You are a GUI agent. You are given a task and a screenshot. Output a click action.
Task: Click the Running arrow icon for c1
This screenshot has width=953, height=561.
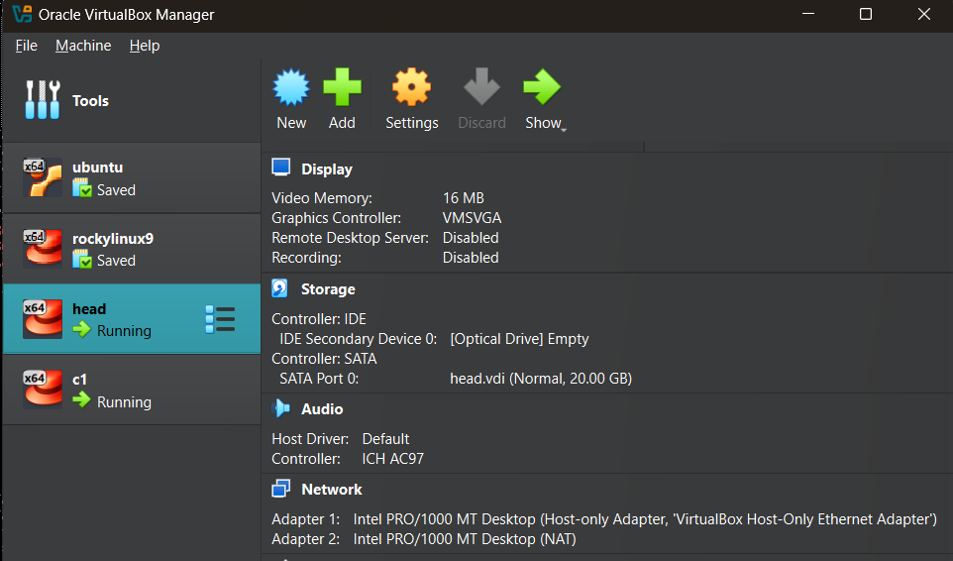click(x=81, y=399)
